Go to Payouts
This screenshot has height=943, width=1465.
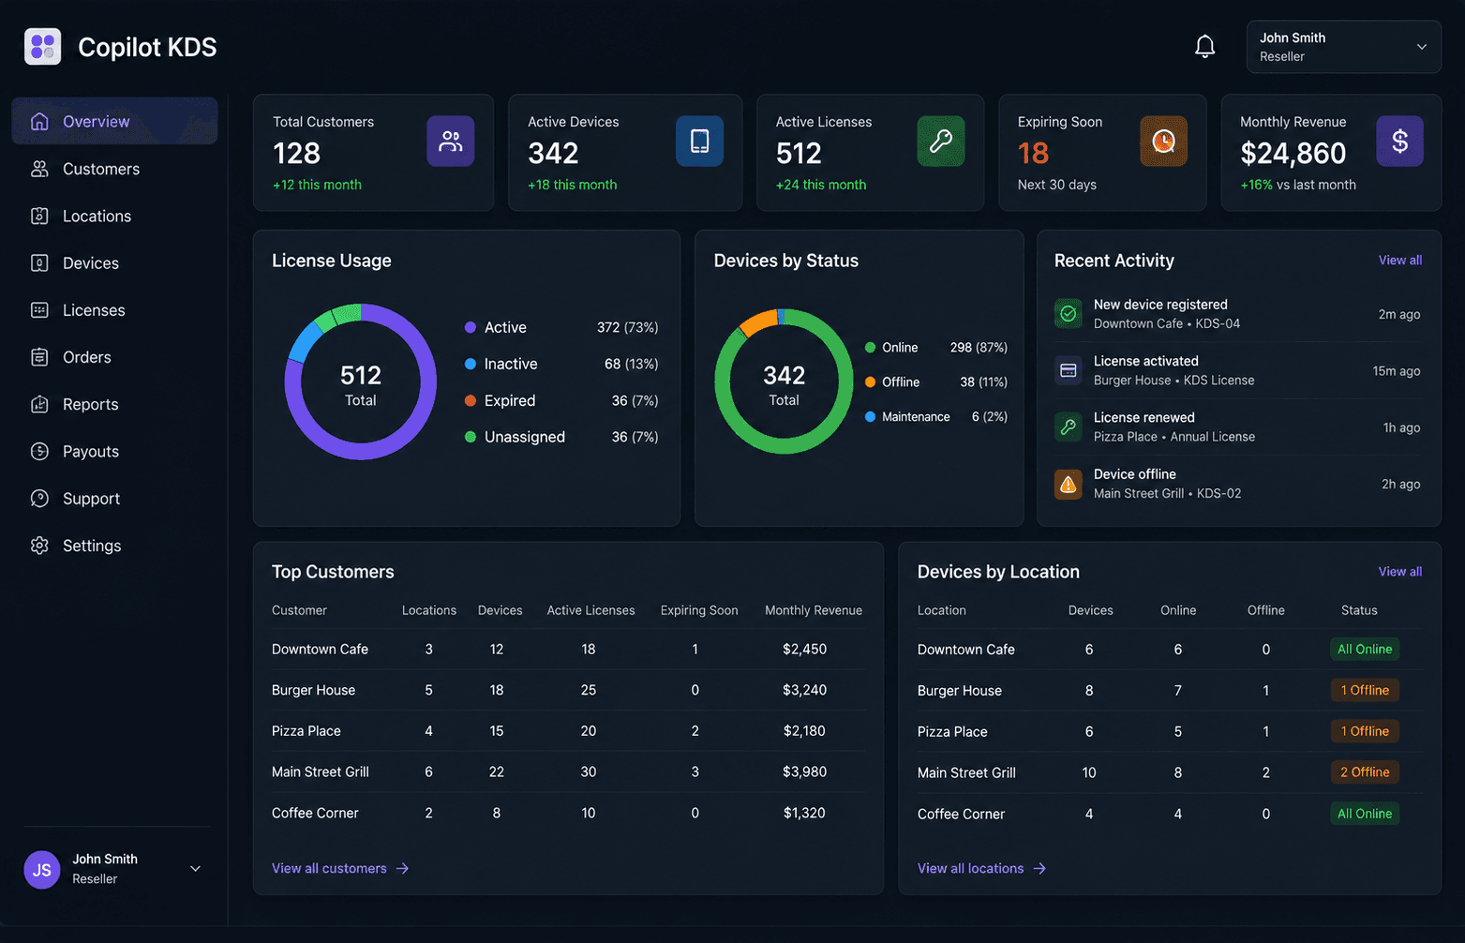coord(114,451)
